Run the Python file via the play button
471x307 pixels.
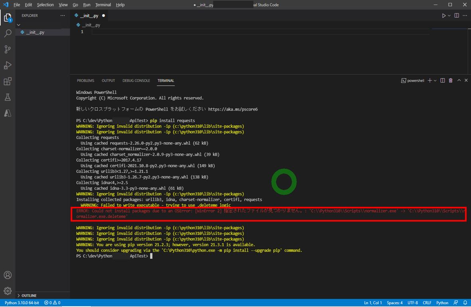pos(444,15)
